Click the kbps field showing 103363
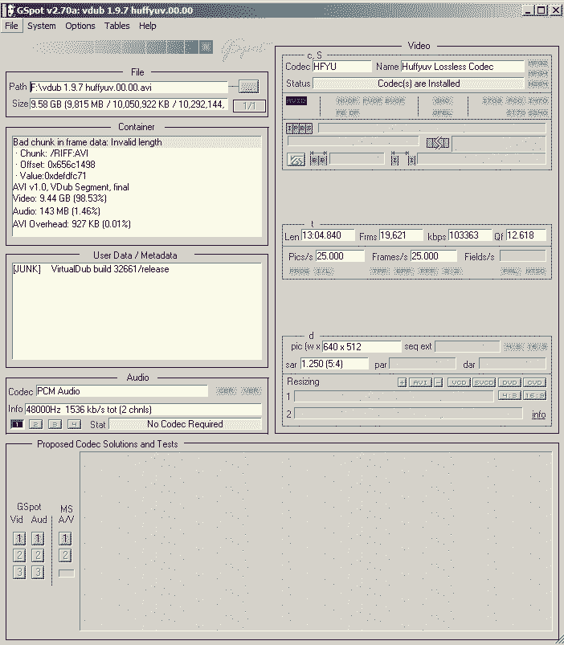This screenshot has height=645, width=564. [470, 235]
